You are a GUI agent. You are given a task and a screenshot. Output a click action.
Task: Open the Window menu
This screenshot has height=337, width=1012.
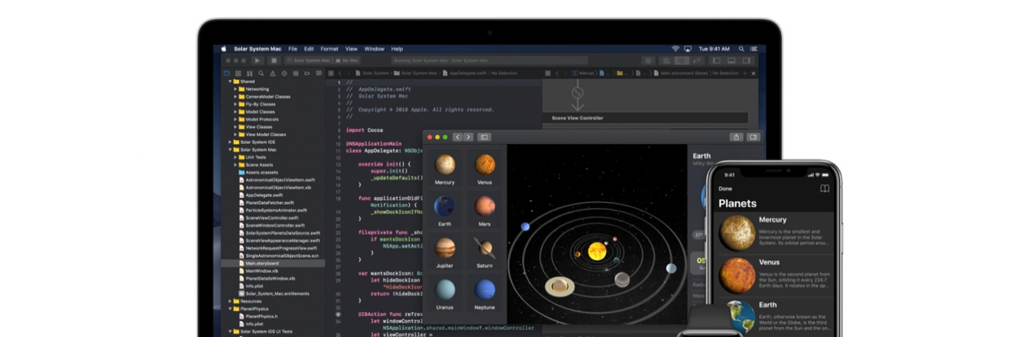pos(374,49)
